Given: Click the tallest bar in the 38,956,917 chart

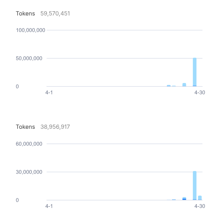Looking at the screenshot, I should (195, 185).
